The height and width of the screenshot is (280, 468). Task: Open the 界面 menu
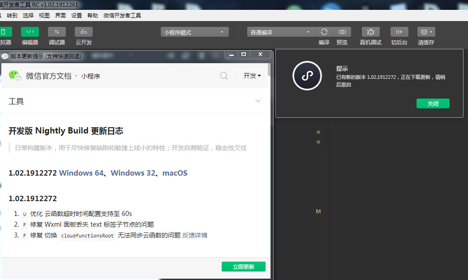60,16
